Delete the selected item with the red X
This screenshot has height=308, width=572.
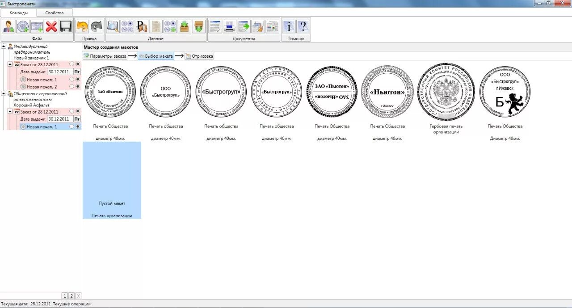(x=51, y=26)
